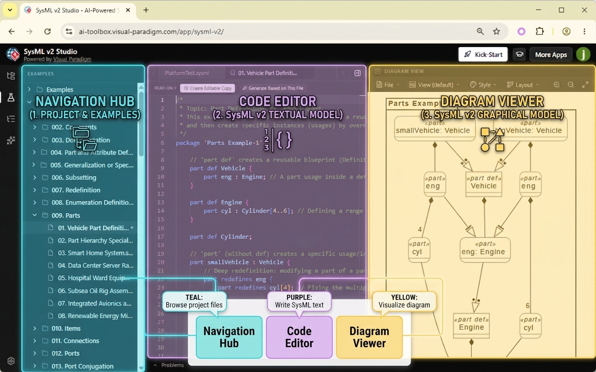Open the Style dropdown menu
The width and height of the screenshot is (596, 372).
pos(483,85)
